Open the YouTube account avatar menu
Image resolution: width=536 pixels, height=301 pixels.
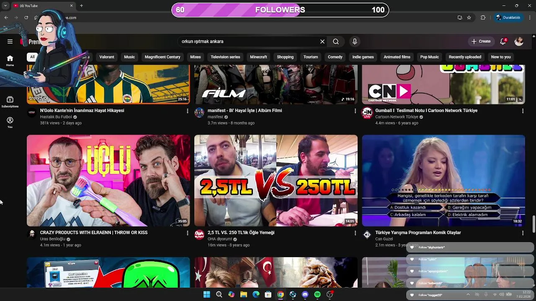(x=519, y=41)
